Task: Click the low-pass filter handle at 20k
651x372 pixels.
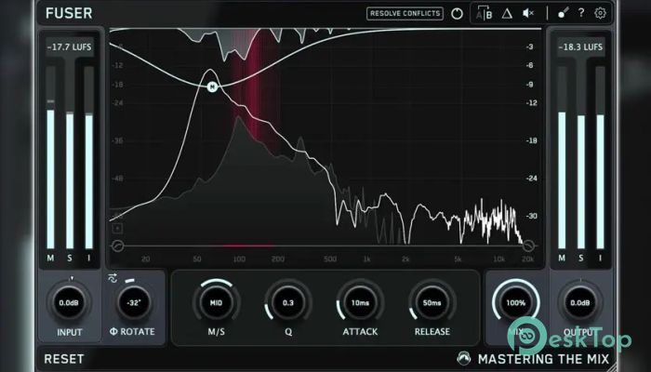Action: [528, 246]
